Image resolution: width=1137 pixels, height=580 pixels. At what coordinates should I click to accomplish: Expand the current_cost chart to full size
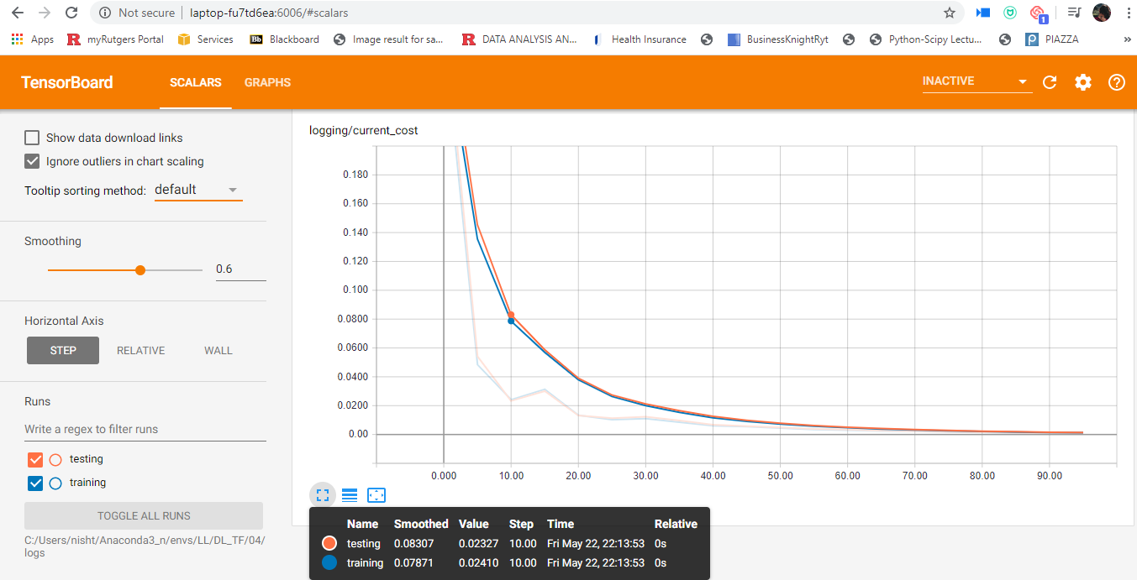(x=322, y=495)
